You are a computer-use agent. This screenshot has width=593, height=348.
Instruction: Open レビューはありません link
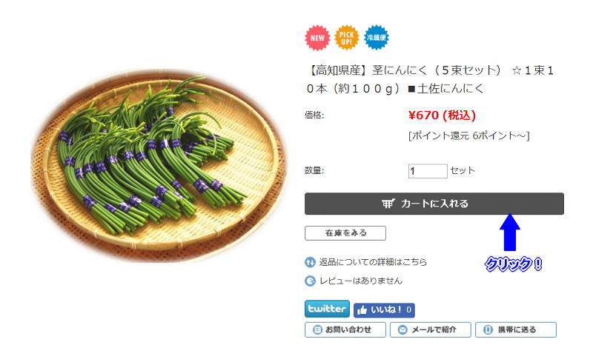click(361, 281)
